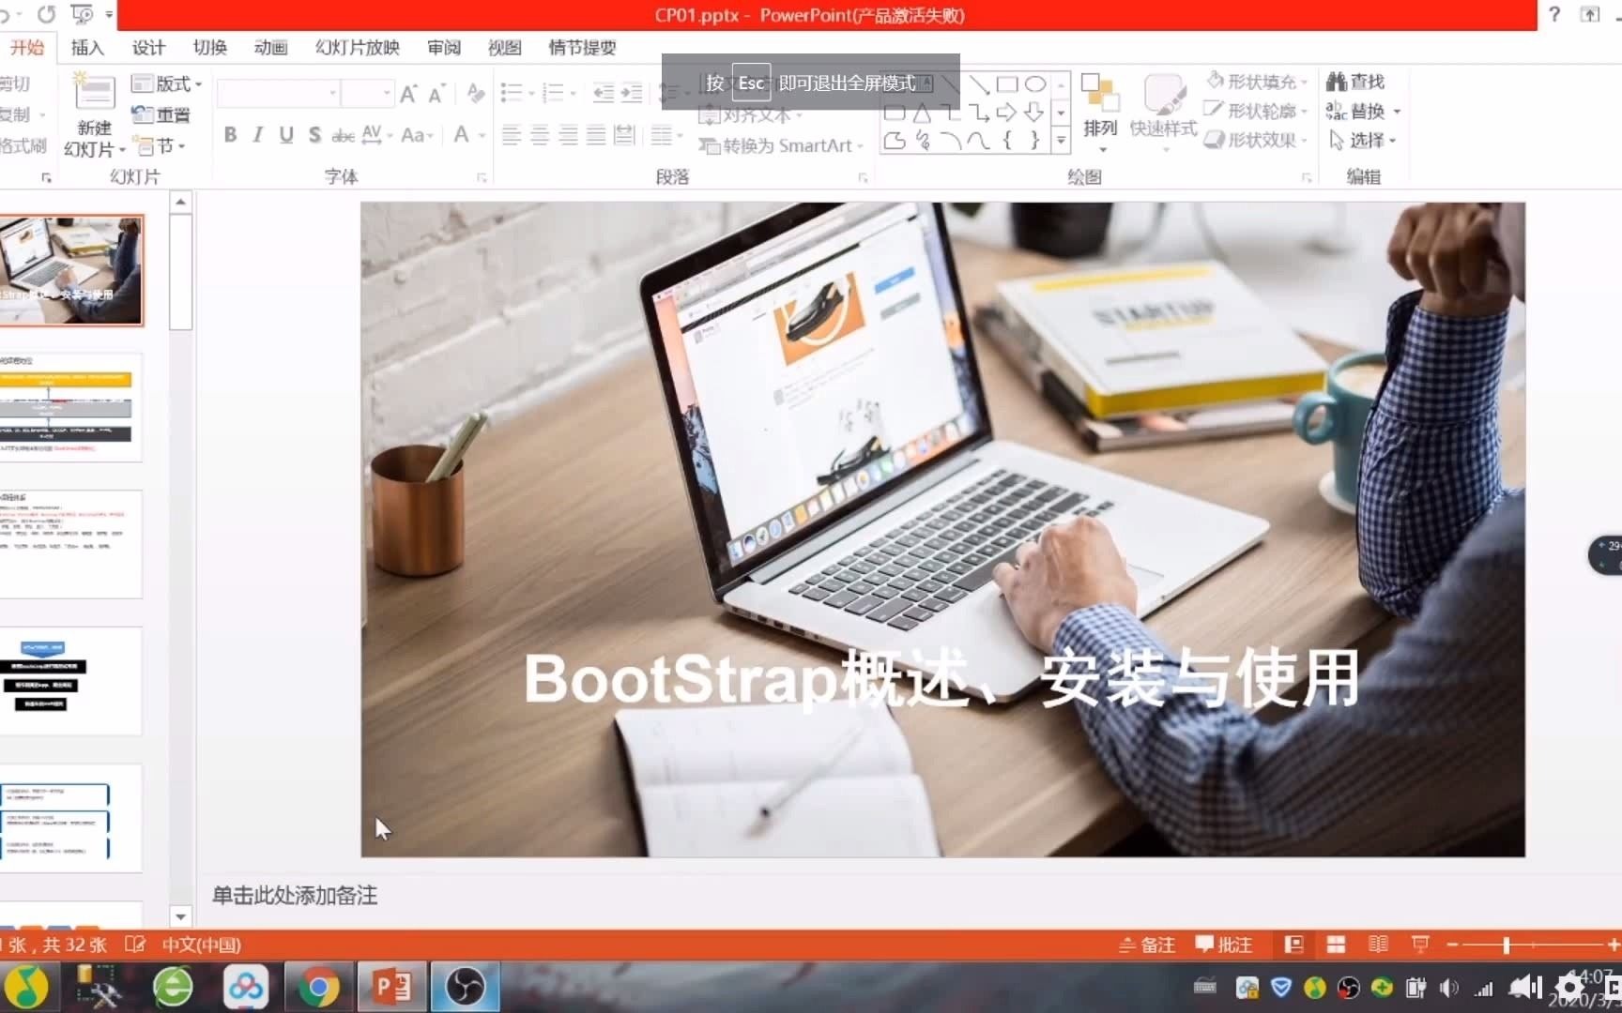
Task: Toggle bold formatting on selected text
Action: pyautogui.click(x=230, y=135)
